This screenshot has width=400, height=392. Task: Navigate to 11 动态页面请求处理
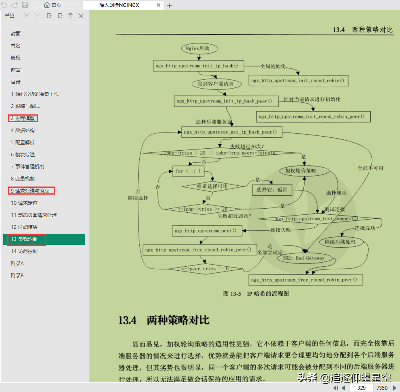34,215
